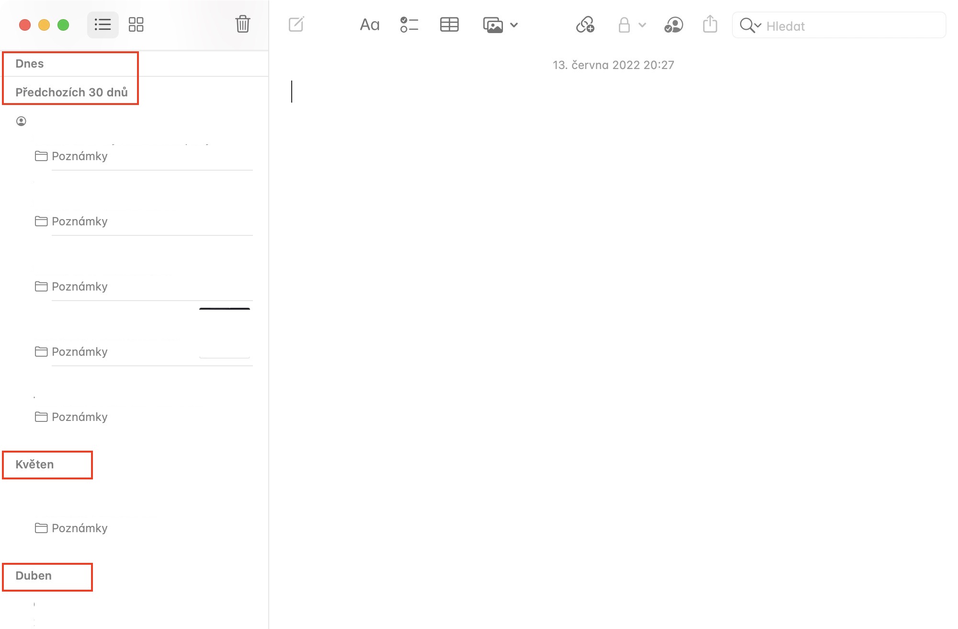This screenshot has height=629, width=958.
Task: Expand the media dropdown chevron
Action: (514, 25)
